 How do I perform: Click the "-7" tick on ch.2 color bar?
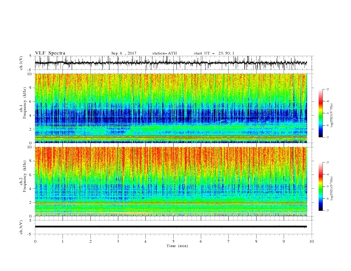[x=327, y=211]
